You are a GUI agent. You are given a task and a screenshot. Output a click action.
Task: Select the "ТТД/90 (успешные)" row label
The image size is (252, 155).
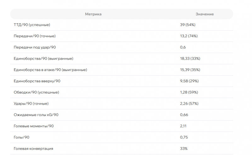[32, 25]
